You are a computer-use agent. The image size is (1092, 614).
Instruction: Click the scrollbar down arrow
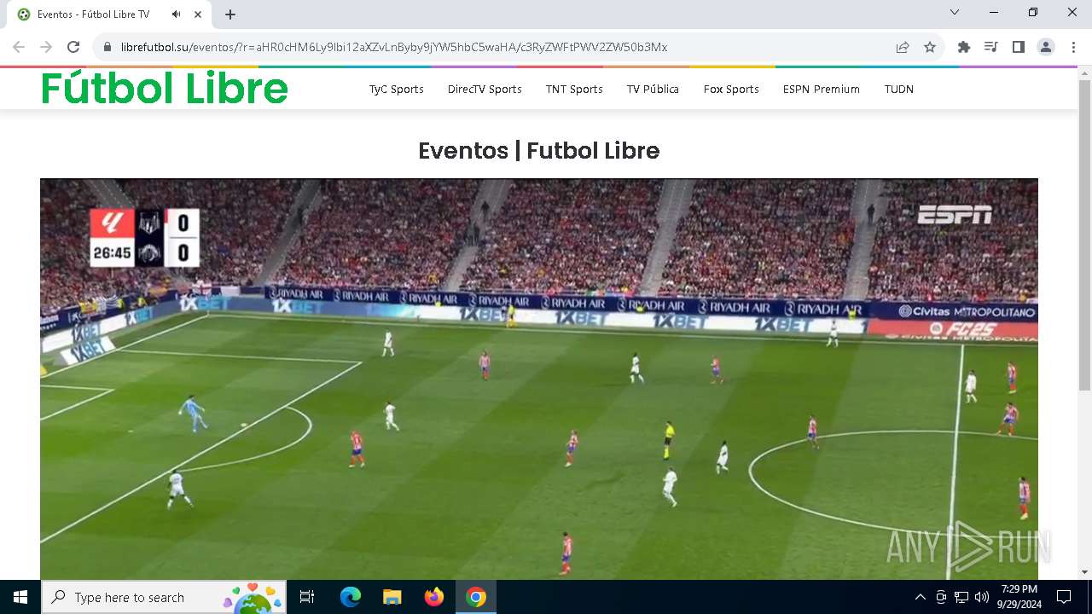(x=1084, y=572)
